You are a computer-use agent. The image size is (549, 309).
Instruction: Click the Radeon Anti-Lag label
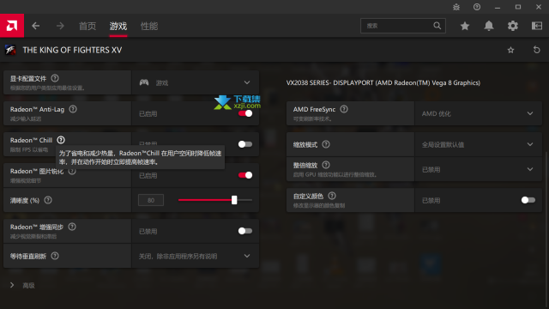point(37,109)
